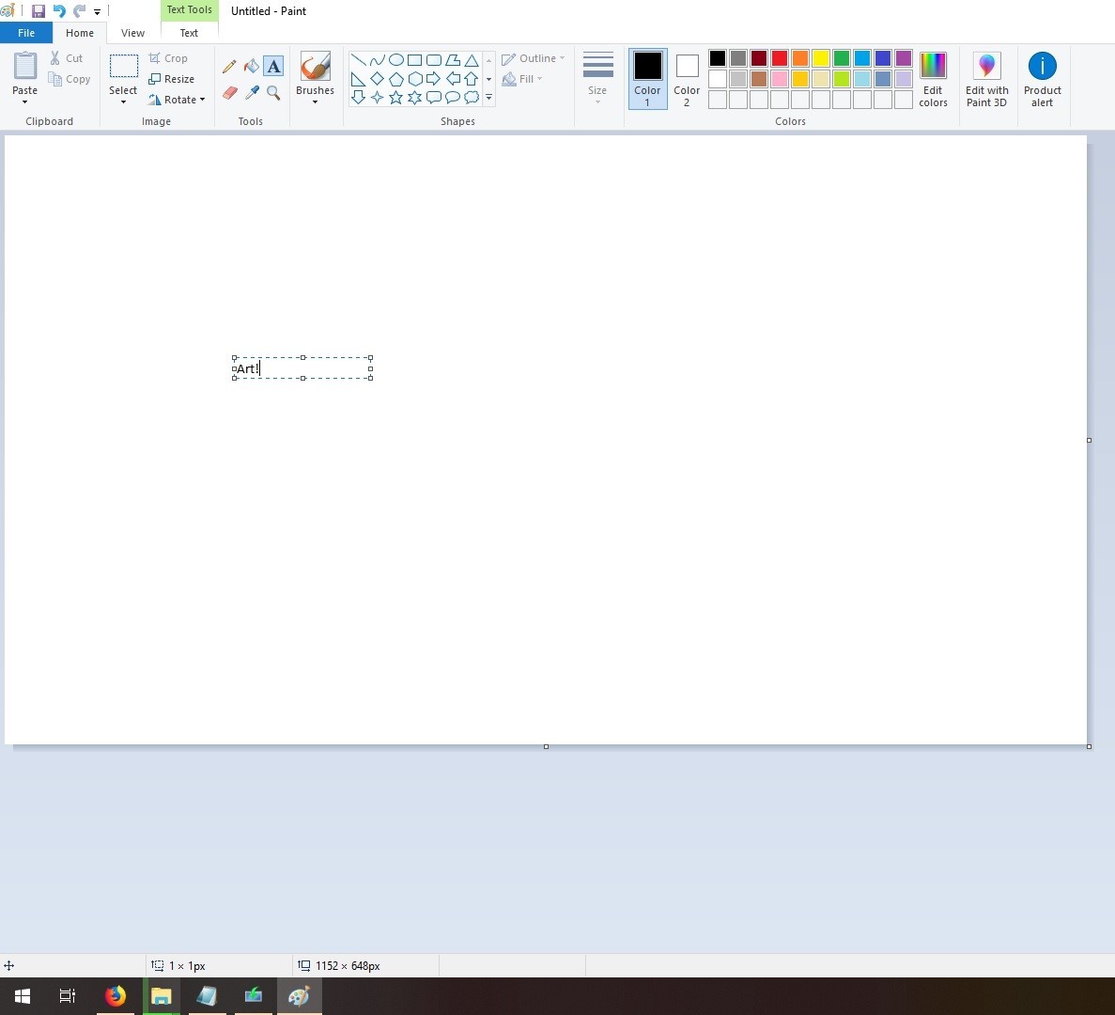The height and width of the screenshot is (1015, 1115).
Task: Choose the Diamond shape
Action: [377, 79]
